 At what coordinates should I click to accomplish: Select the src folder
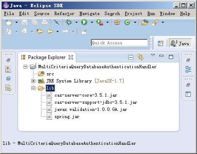coord(50,74)
